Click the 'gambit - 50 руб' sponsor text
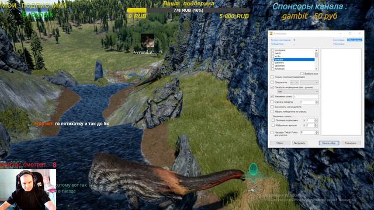This screenshot has height=210, width=374. tap(310, 16)
